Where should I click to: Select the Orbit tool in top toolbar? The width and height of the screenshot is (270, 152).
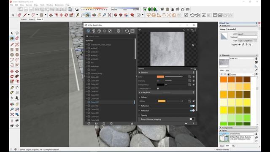[94, 15]
